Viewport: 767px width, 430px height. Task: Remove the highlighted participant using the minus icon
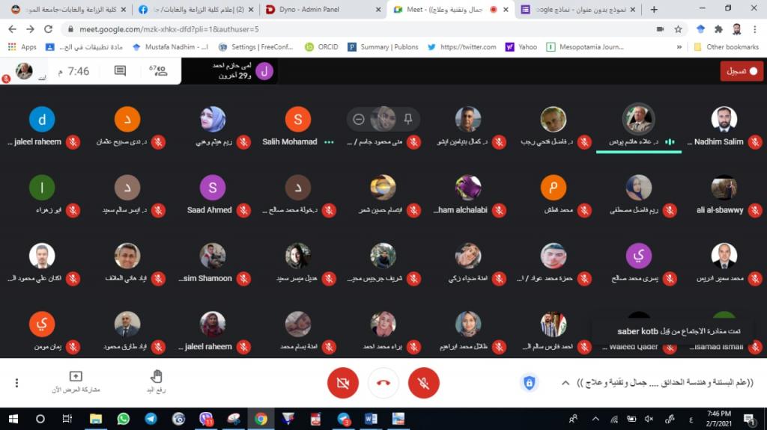pyautogui.click(x=359, y=119)
